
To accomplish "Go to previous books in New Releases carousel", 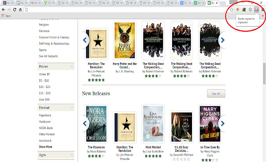I will tap(85, 124).
